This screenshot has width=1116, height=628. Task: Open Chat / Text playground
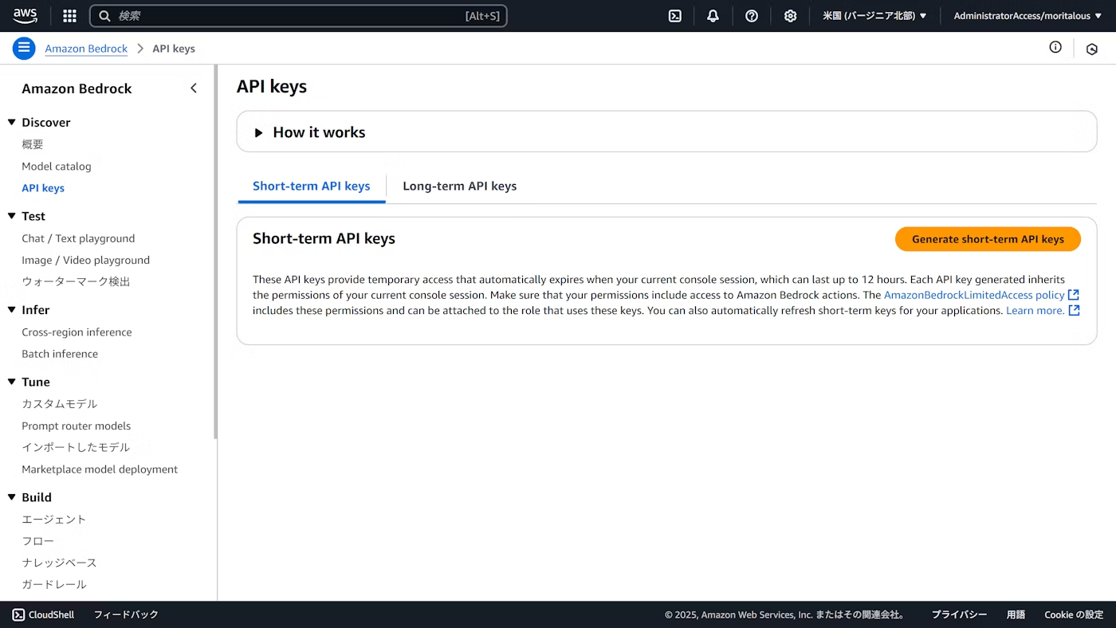pyautogui.click(x=78, y=238)
